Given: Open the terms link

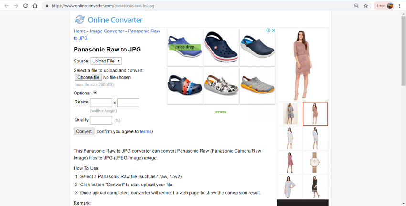Looking at the screenshot, I should 146,131.
